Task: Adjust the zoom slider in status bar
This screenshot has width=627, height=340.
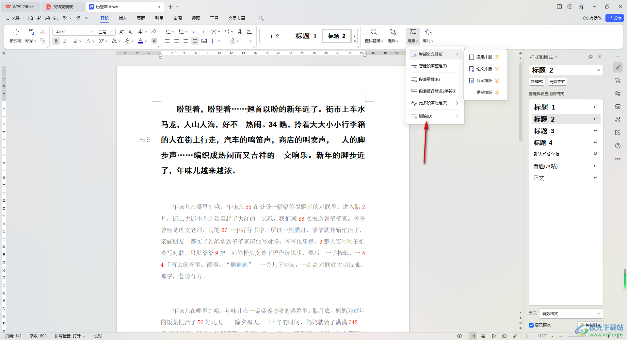Action: 585,336
